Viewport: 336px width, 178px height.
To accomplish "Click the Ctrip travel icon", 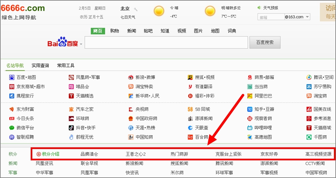I will pos(12,96).
